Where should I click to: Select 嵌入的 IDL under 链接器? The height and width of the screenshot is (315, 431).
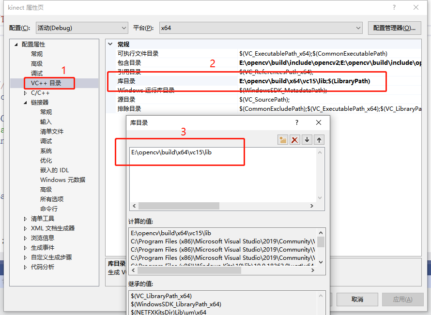(x=54, y=170)
